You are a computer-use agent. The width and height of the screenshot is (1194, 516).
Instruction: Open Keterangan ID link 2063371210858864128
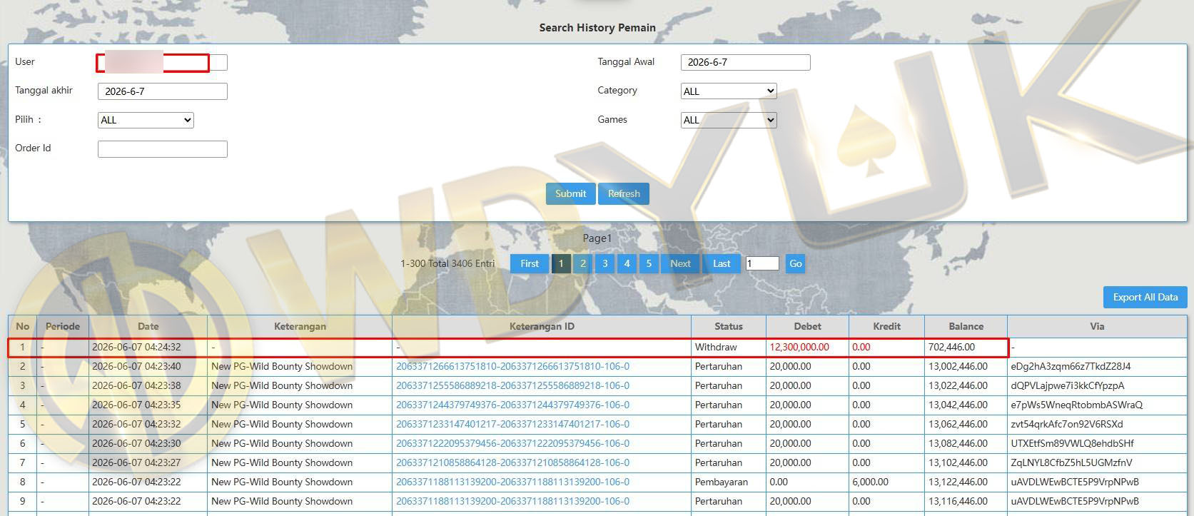[x=512, y=462]
